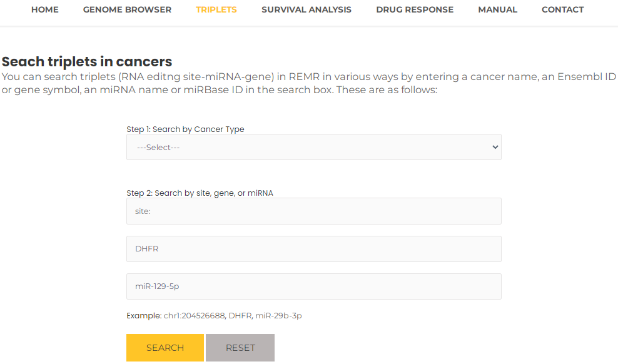Screen dimensions: 618x364
Task: Click the Step 2: Search by site label
Action: [200, 193]
